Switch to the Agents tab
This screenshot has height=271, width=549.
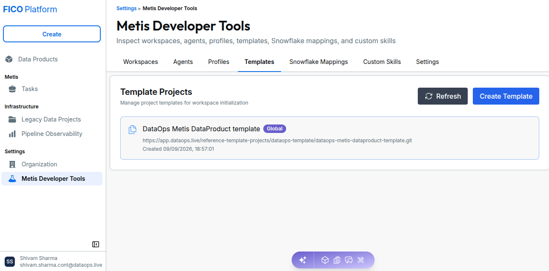[x=183, y=62]
